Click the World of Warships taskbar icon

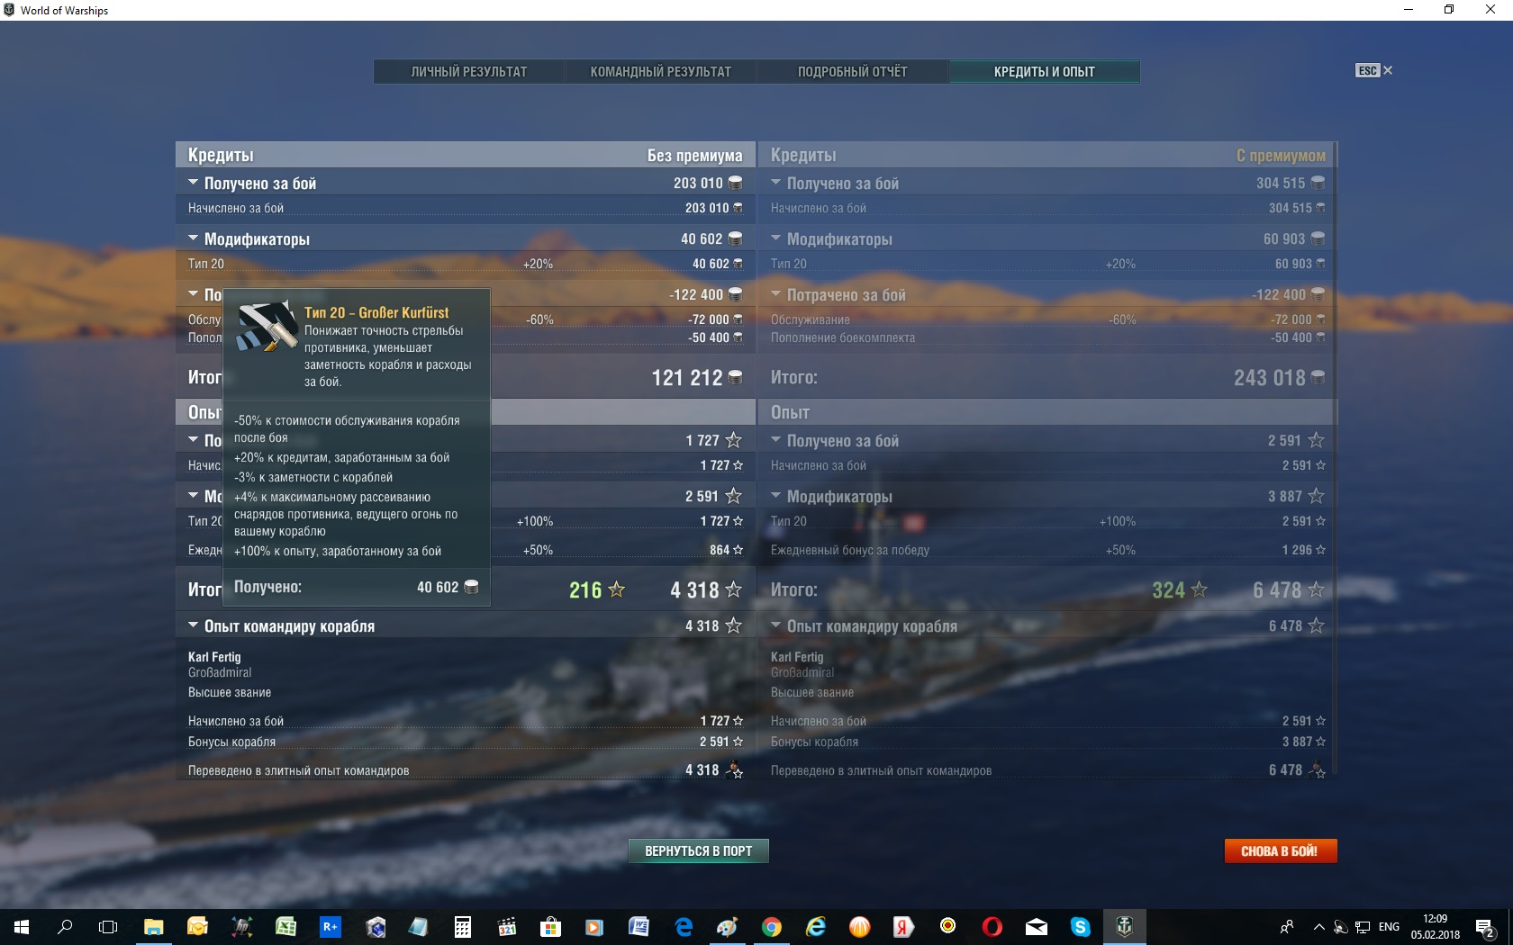click(1124, 926)
